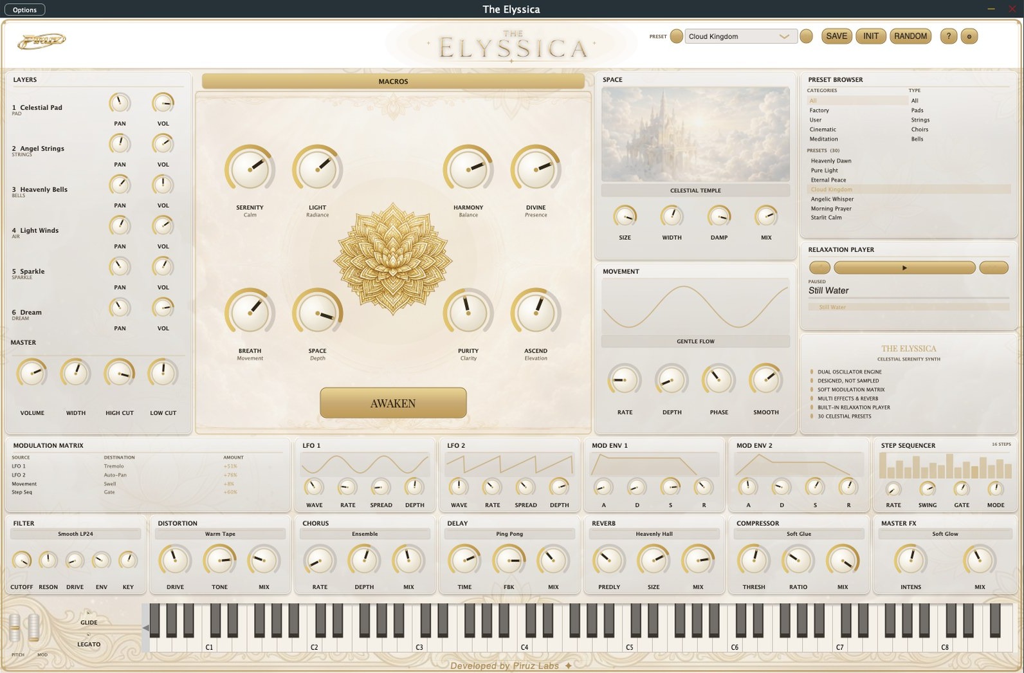Adjust the Harmony macro knob
1024x673 pixels.
pyautogui.click(x=468, y=170)
